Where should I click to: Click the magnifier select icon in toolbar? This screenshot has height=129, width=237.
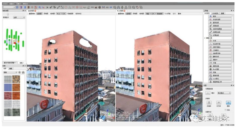(x=40, y=7)
